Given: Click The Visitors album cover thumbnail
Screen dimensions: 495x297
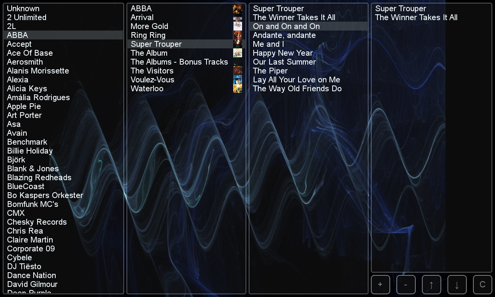Looking at the screenshot, I should (237, 71).
